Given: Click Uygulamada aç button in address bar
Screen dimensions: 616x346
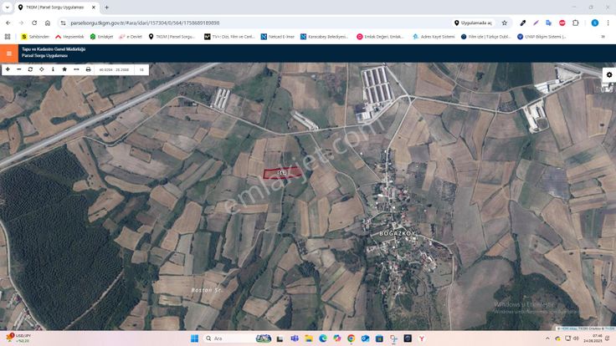Looking at the screenshot, I should (x=473, y=23).
